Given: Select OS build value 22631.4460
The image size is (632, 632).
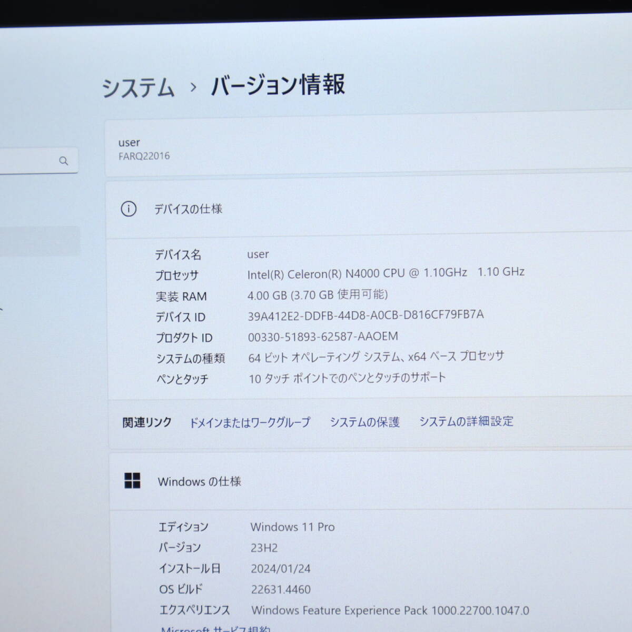Looking at the screenshot, I should [281, 589].
